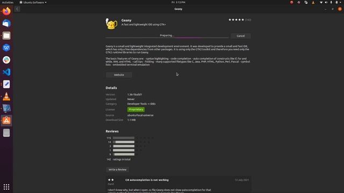The image size is (344, 193).
Task: Click the review title C# autocompletion is not working
Action: (x=147, y=180)
